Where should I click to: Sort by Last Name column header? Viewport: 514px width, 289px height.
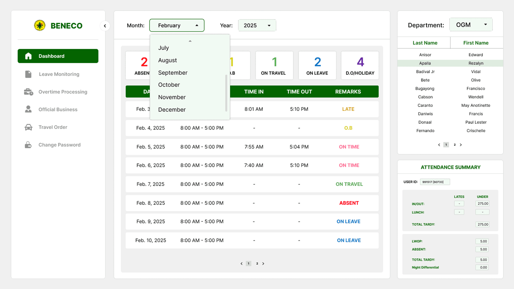(x=425, y=43)
